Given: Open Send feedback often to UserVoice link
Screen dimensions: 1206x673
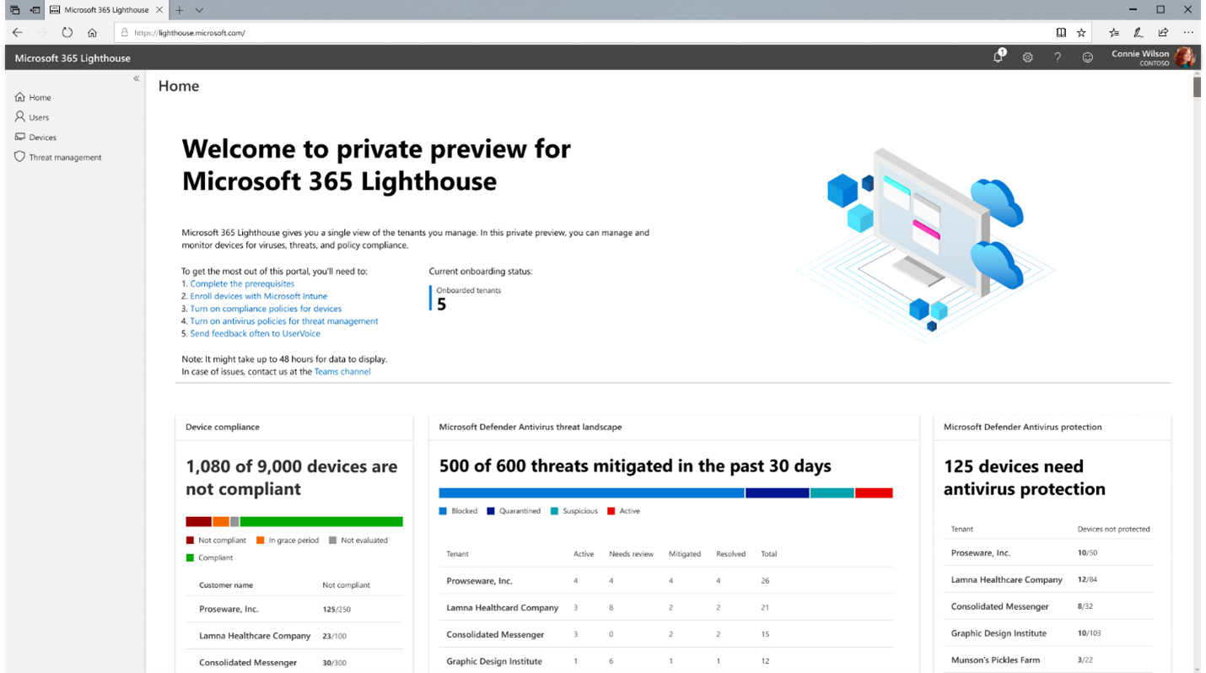Looking at the screenshot, I should pos(255,334).
